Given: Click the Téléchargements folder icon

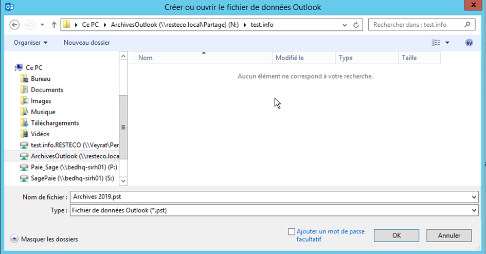Looking at the screenshot, I should pos(24,123).
